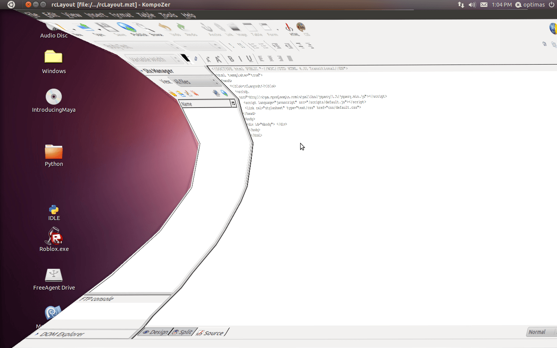Viewport: 557px width, 348px height.
Task: Click the FTP console header
Action: [x=97, y=299]
